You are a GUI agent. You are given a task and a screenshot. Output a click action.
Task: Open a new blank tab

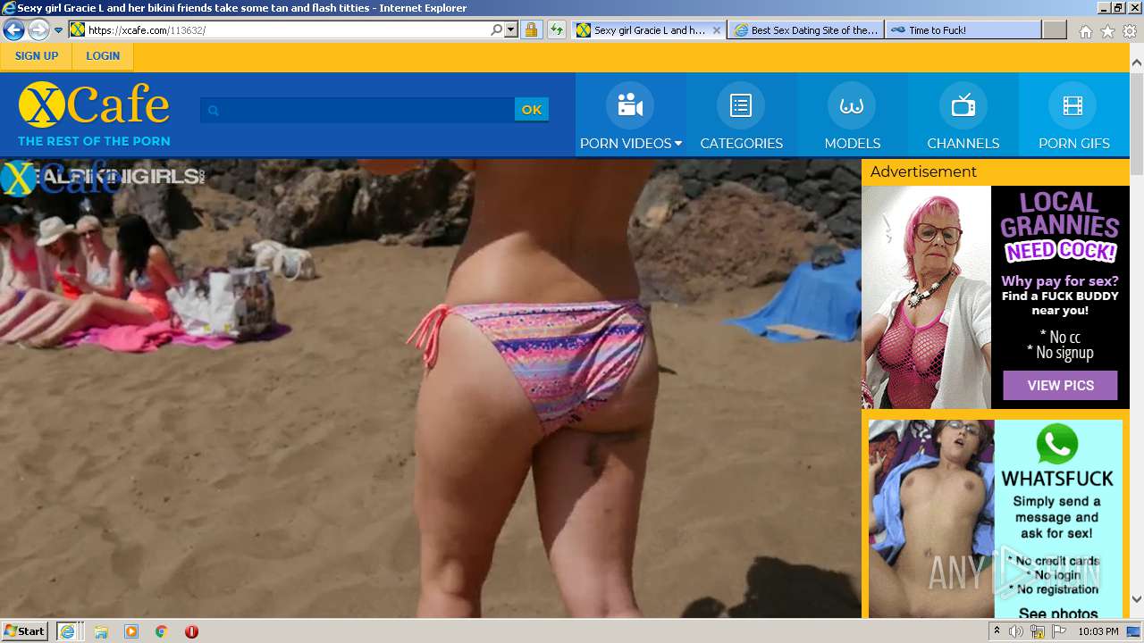coord(1055,29)
